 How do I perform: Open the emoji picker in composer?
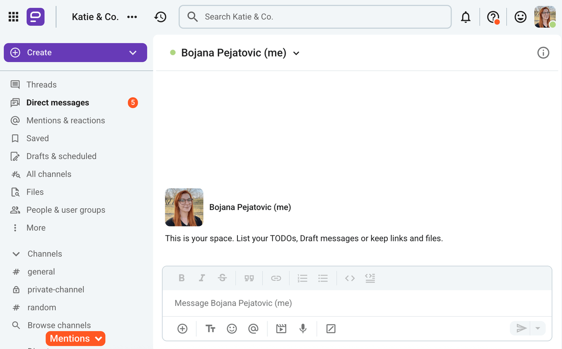pos(232,329)
